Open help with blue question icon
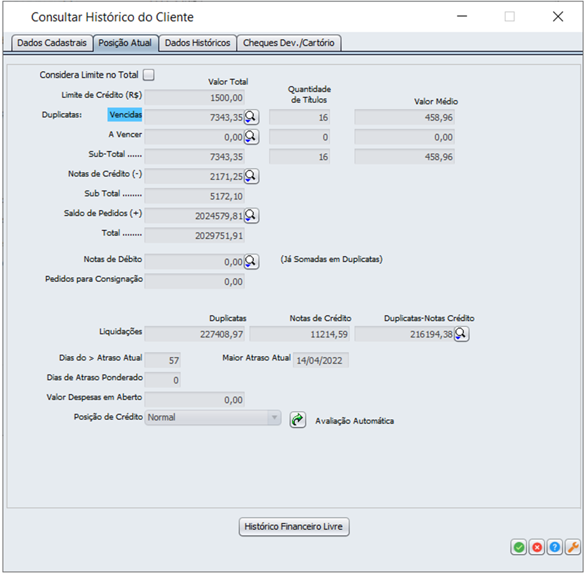This screenshot has width=586, height=574. (x=554, y=547)
